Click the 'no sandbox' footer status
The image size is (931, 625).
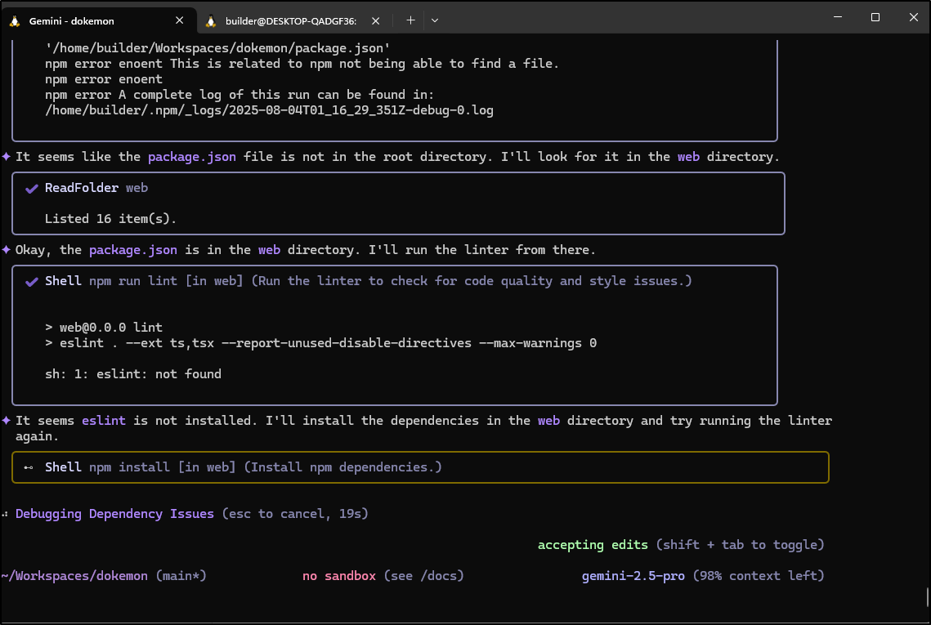(339, 576)
